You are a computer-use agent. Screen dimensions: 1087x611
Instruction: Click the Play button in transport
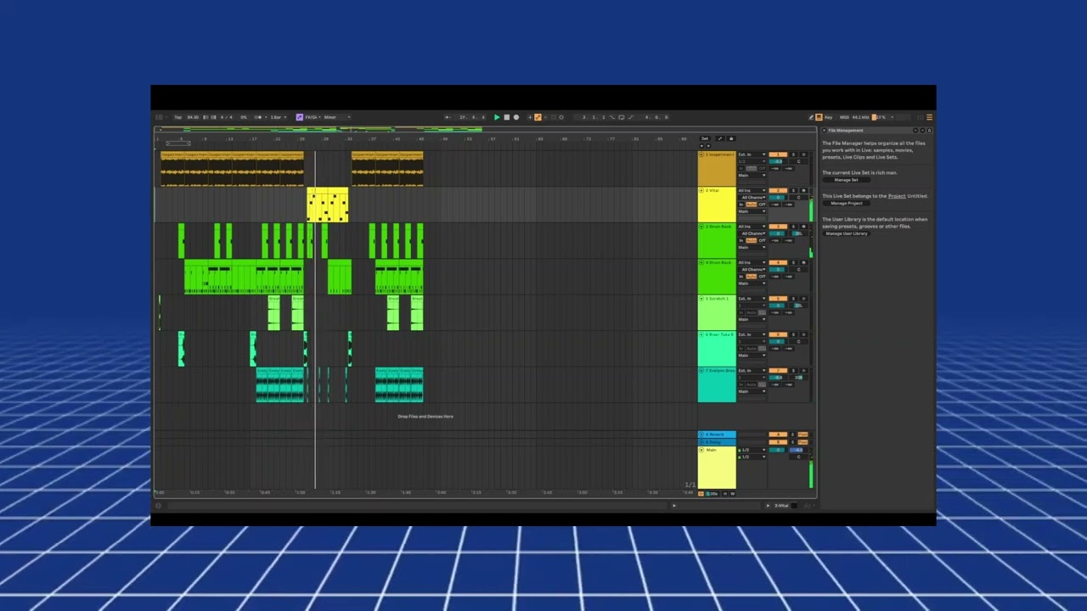point(497,117)
